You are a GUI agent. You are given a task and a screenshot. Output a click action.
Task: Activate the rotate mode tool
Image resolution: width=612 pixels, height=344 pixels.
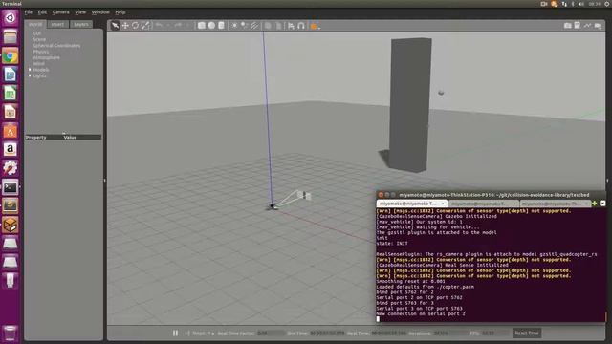[x=135, y=26]
